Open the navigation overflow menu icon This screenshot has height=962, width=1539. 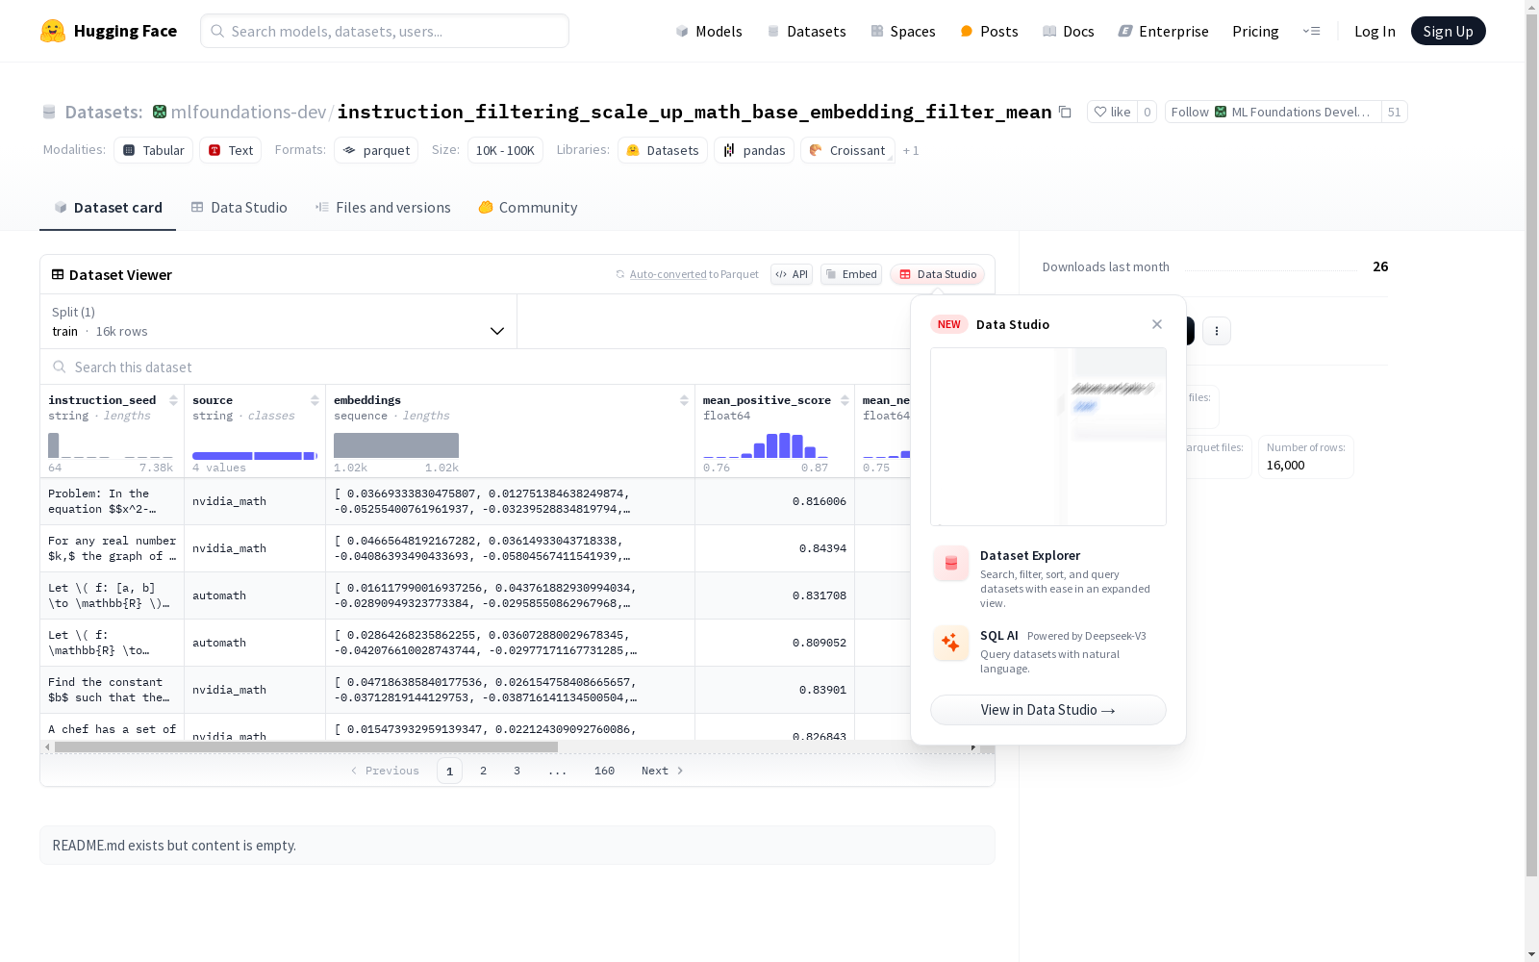1311,31
